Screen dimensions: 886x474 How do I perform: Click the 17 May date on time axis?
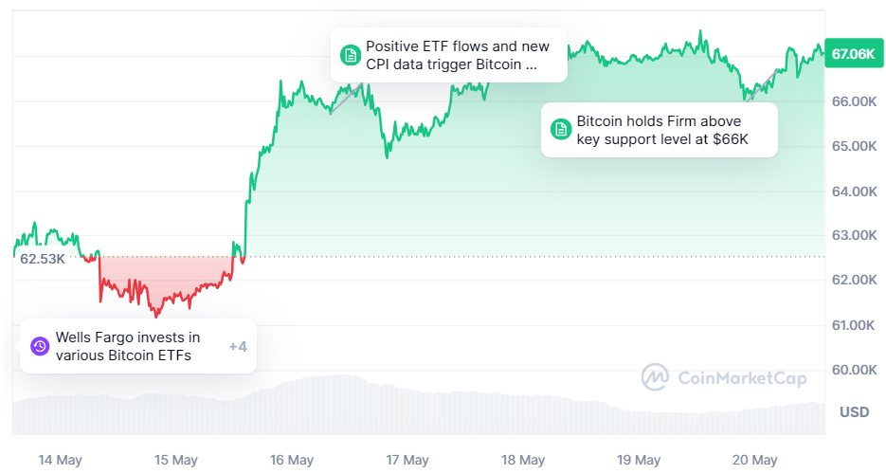click(407, 460)
